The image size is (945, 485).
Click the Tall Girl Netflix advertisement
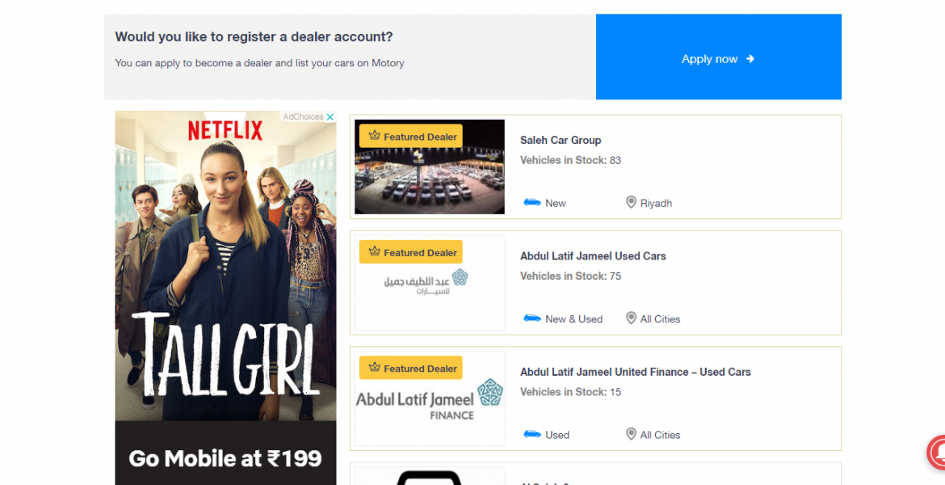pyautogui.click(x=225, y=265)
